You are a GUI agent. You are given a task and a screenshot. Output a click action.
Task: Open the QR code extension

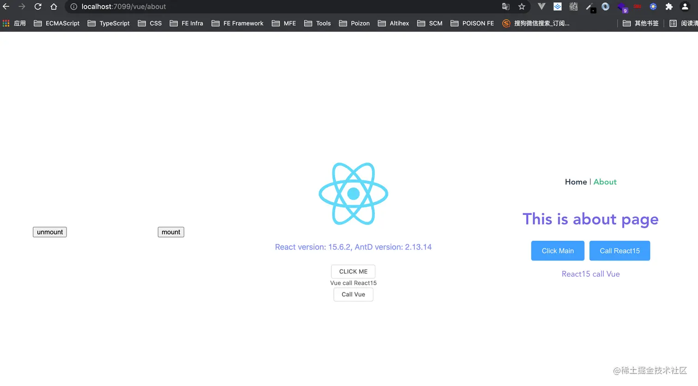click(573, 6)
